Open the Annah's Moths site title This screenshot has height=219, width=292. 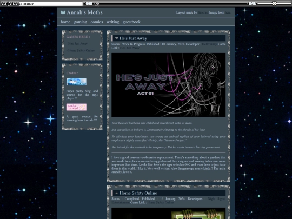click(x=84, y=12)
